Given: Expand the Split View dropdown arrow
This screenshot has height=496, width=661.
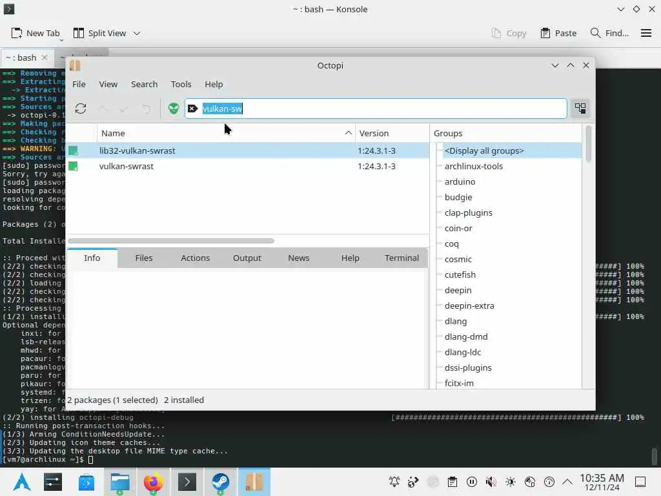Looking at the screenshot, I should [x=137, y=33].
